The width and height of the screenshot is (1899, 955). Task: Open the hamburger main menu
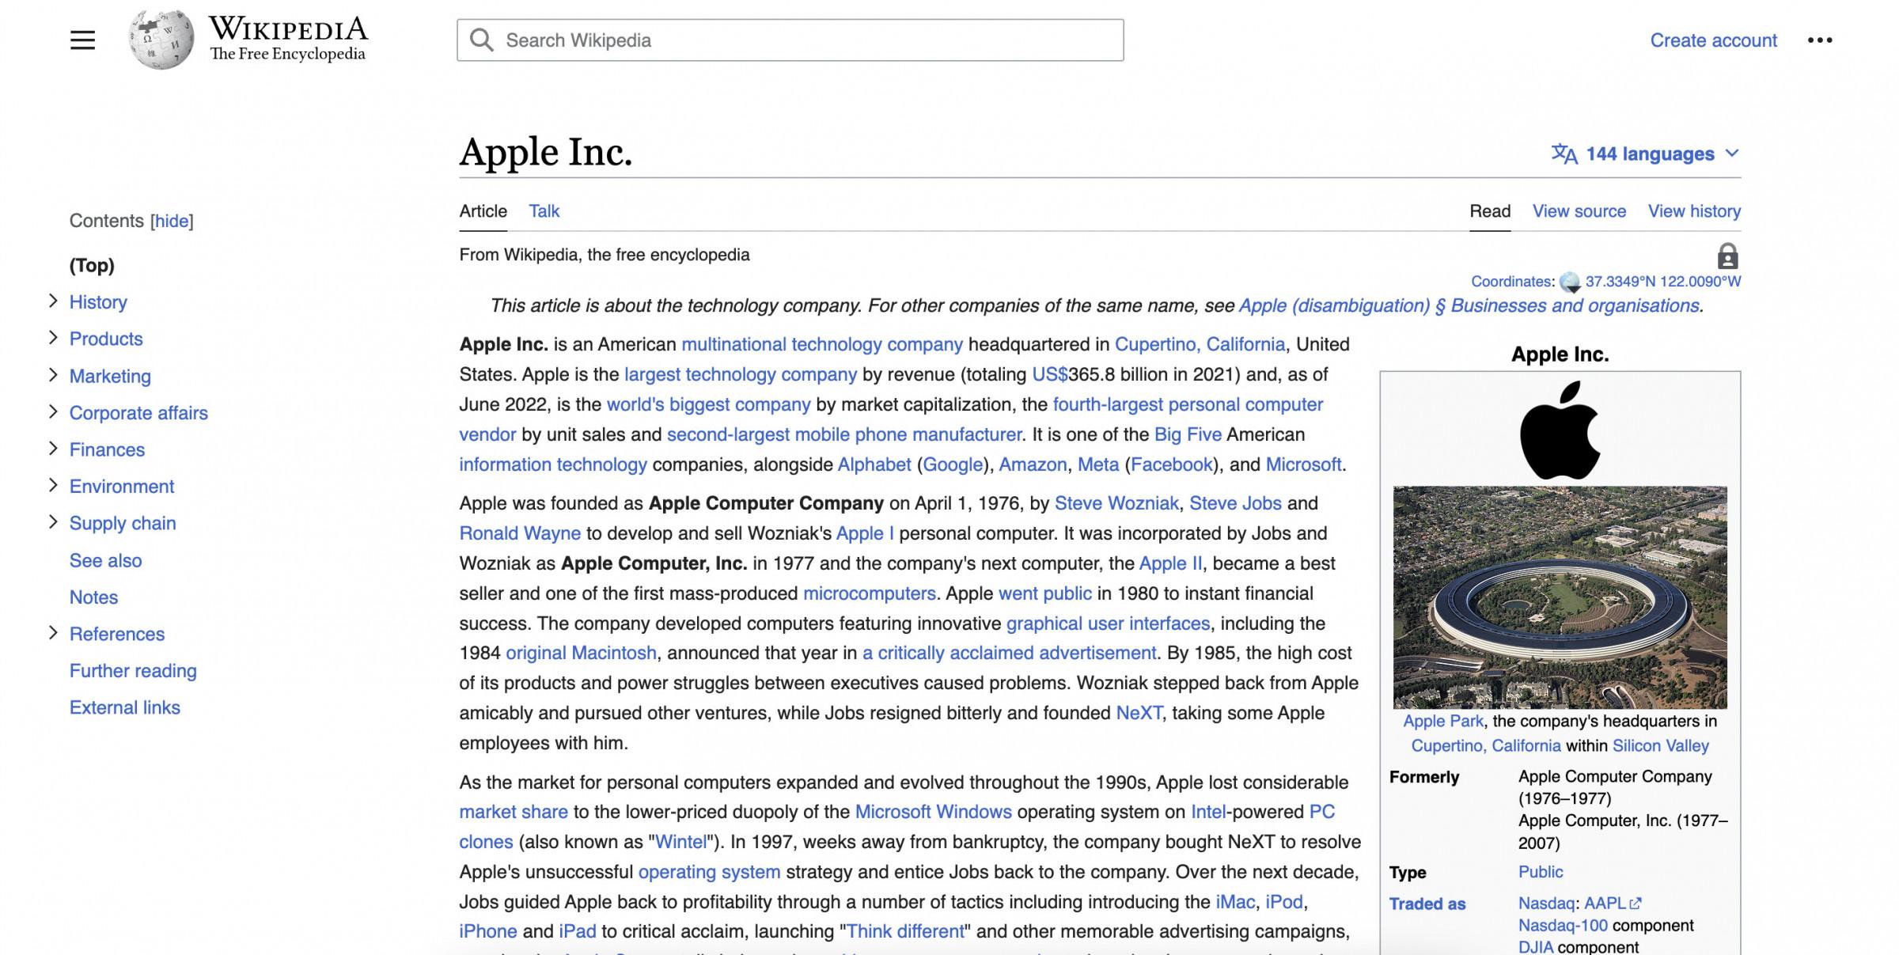pos(82,40)
